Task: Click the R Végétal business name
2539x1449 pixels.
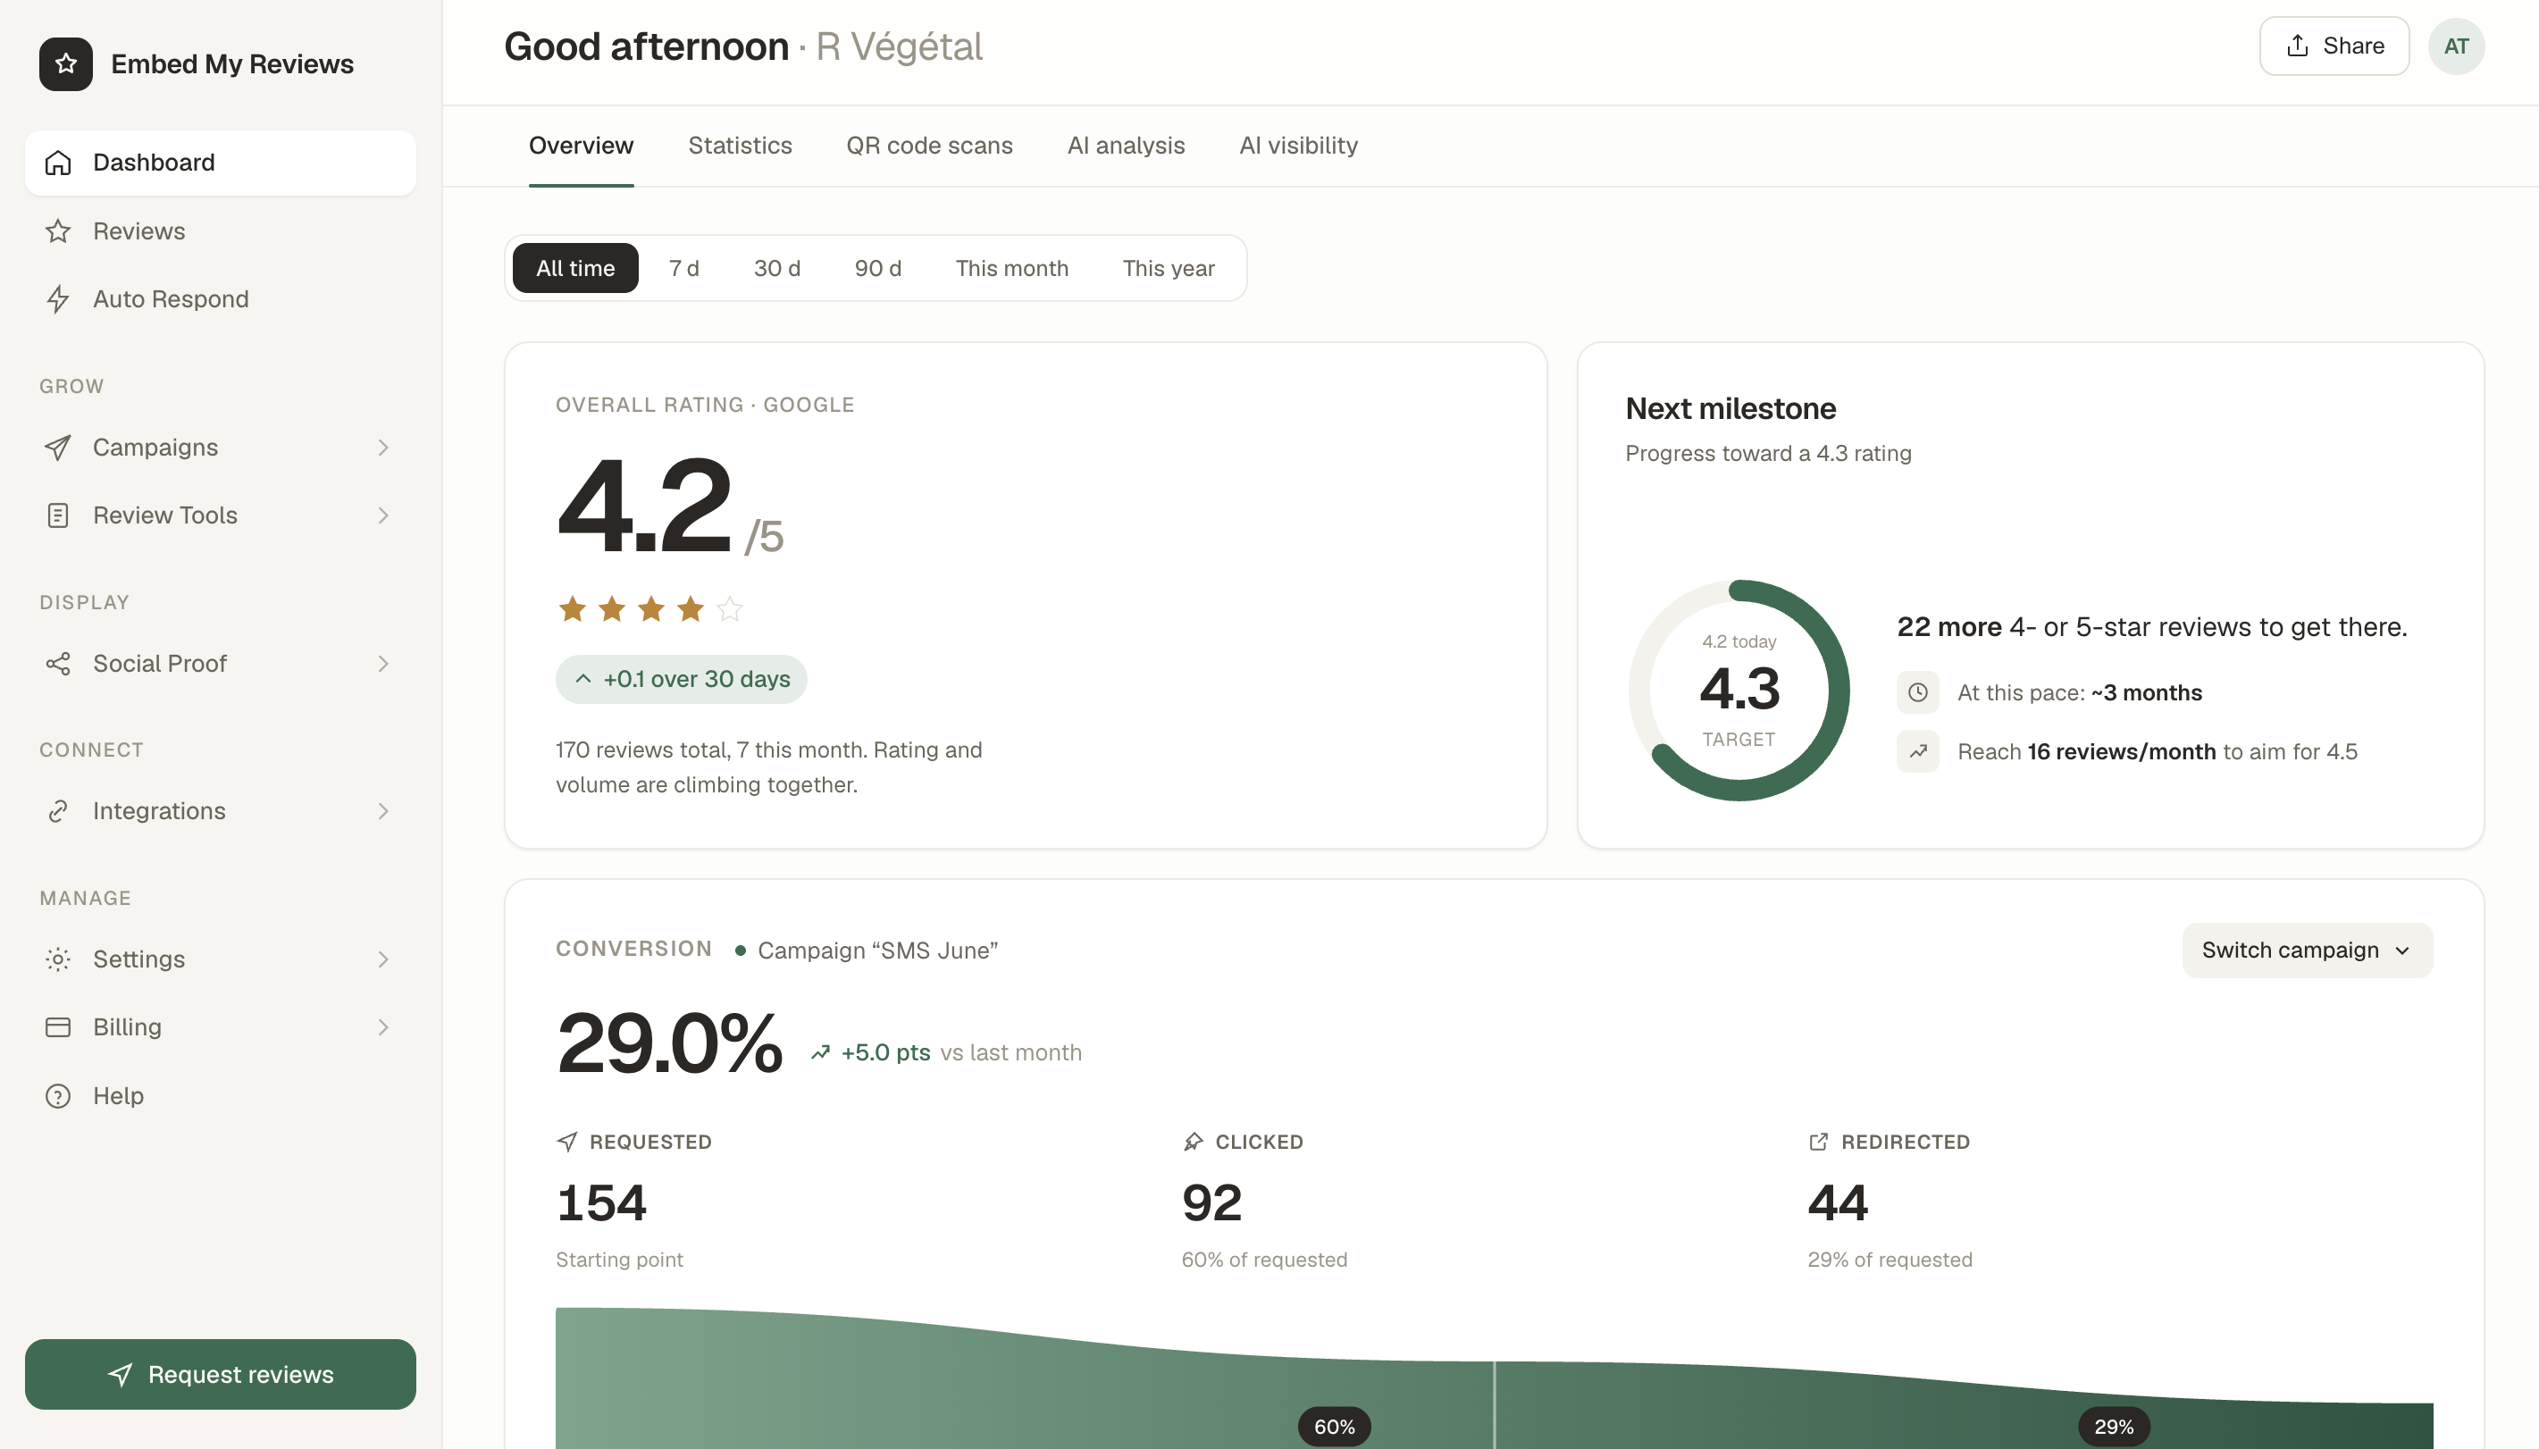Action: [x=899, y=46]
